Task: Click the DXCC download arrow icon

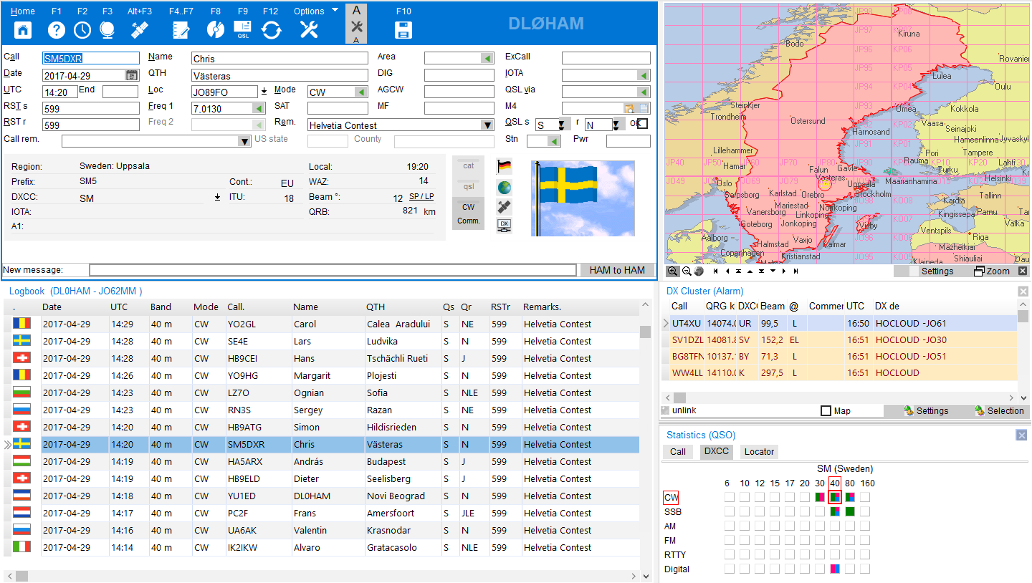Action: [x=218, y=196]
